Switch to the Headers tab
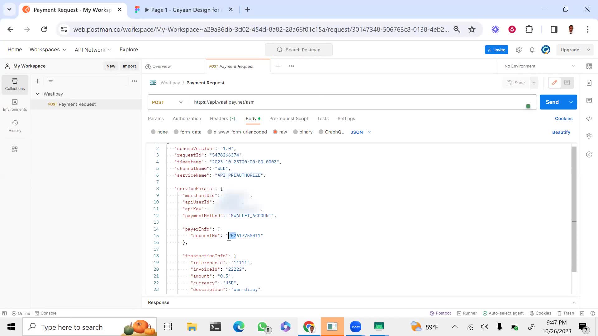This screenshot has height=336, width=598. [222, 119]
